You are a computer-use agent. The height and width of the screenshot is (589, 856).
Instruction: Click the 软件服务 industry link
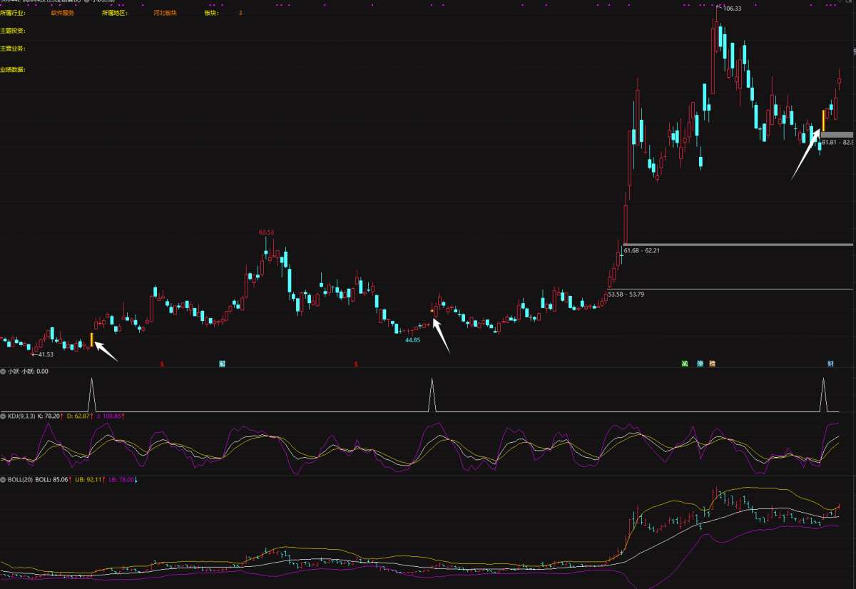click(x=62, y=13)
